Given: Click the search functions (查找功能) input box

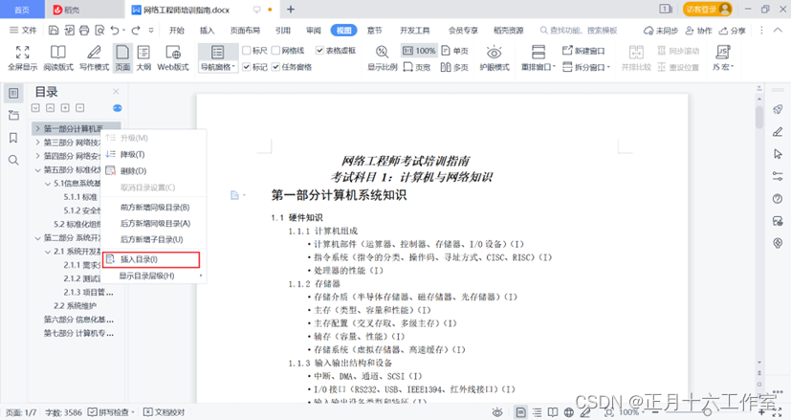Looking at the screenshot, I should pos(583,30).
